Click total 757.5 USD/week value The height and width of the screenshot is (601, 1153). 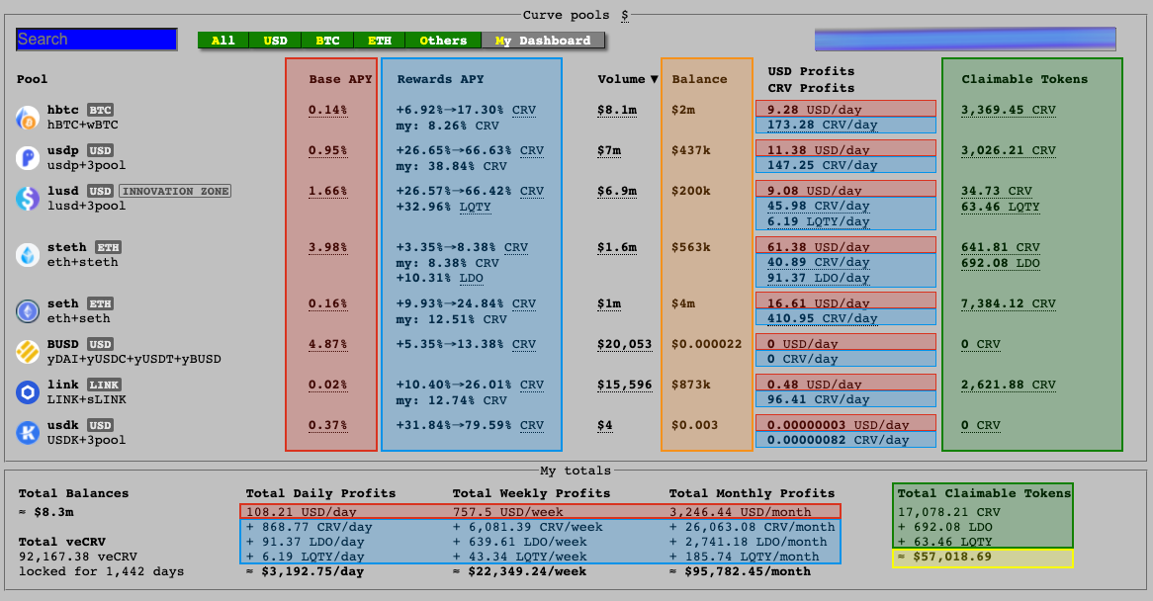[x=507, y=512]
